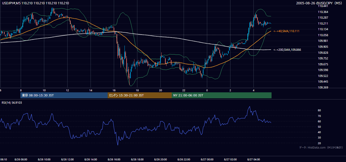Select the 8/26 18:00 timestamp label
The width and height of the screenshot is (346, 162).
[137, 160]
